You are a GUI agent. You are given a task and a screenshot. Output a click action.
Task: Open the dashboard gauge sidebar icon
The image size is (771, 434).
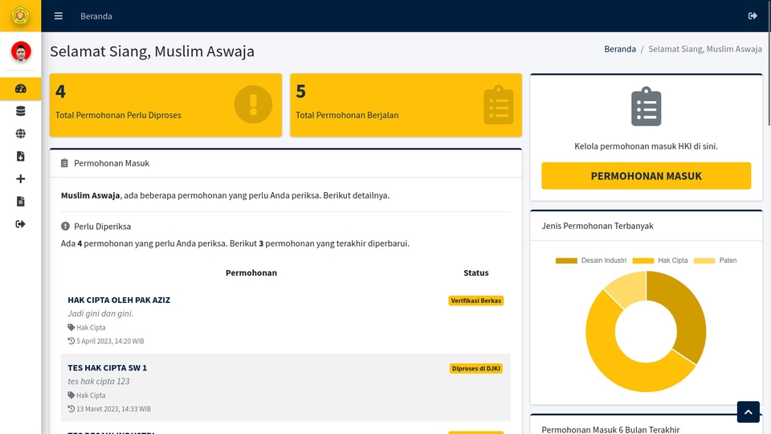click(x=21, y=88)
